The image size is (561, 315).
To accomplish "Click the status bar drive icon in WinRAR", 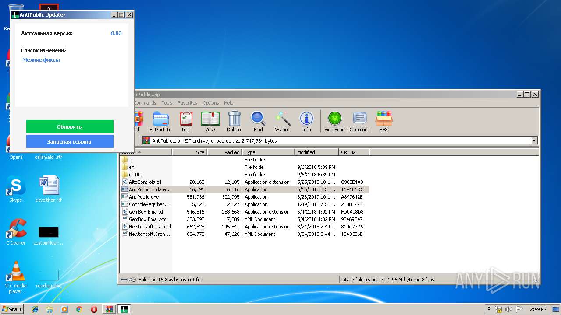I will 124,280.
